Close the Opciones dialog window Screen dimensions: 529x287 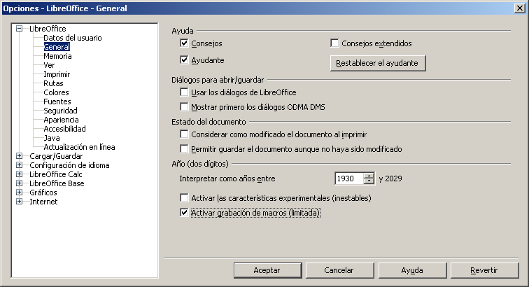pyautogui.click(x=519, y=8)
